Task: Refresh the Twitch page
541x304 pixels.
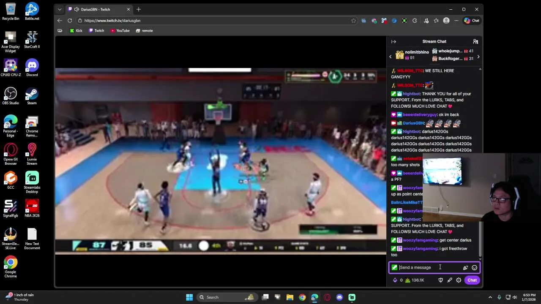Action: pyautogui.click(x=70, y=20)
